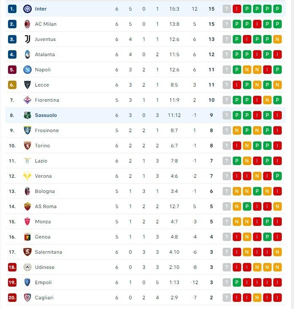Select rank badge 5 beside Napoli
The image size is (294, 309).
[12, 70]
